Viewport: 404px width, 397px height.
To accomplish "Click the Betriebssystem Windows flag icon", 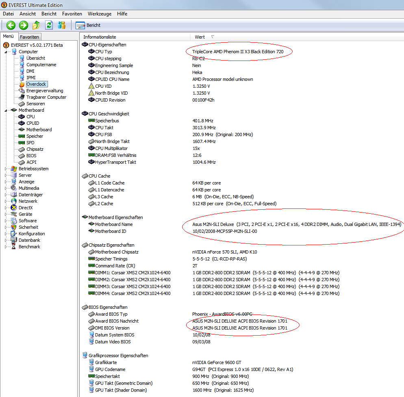I will click(x=14, y=169).
